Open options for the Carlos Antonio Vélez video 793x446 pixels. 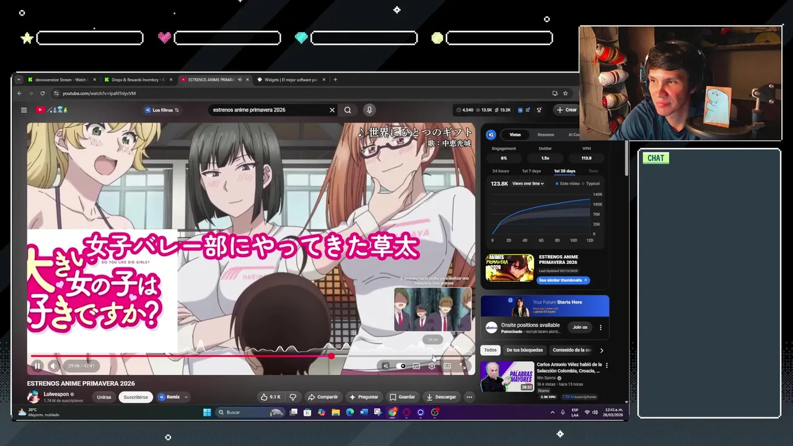tap(607, 365)
